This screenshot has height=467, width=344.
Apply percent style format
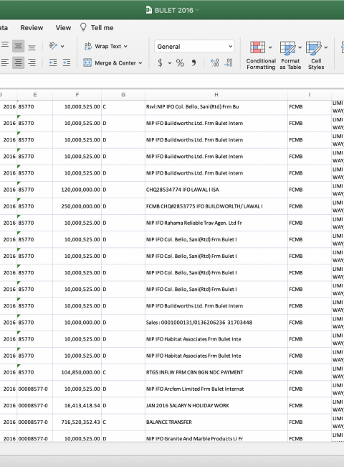click(180, 63)
